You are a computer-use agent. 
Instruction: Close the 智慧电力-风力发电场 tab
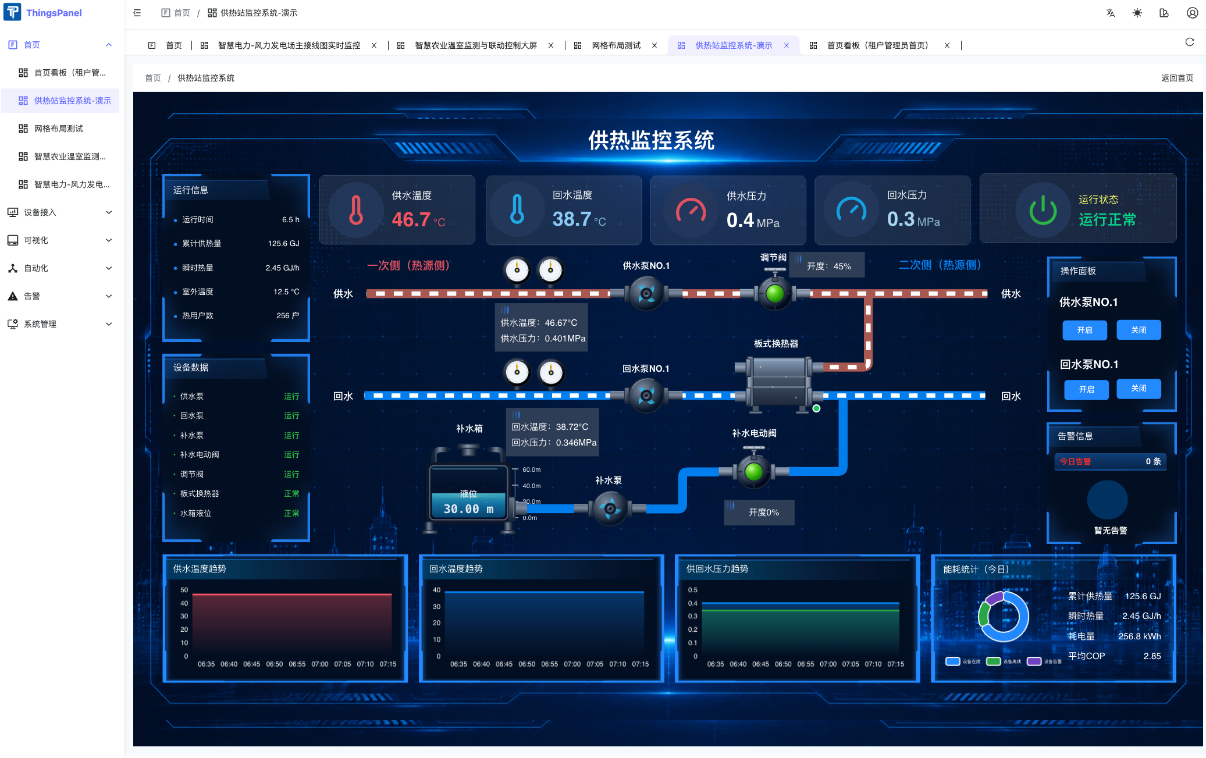[373, 45]
